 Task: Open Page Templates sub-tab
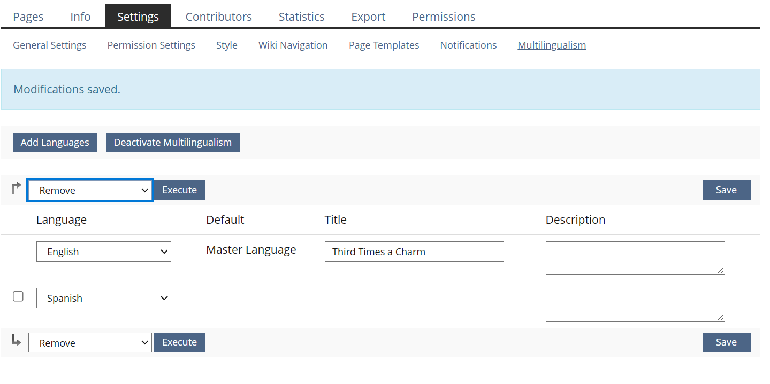384,45
